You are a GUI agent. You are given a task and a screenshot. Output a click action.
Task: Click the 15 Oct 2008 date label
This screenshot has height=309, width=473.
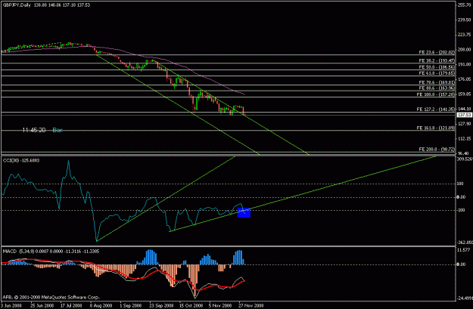[x=191, y=305]
